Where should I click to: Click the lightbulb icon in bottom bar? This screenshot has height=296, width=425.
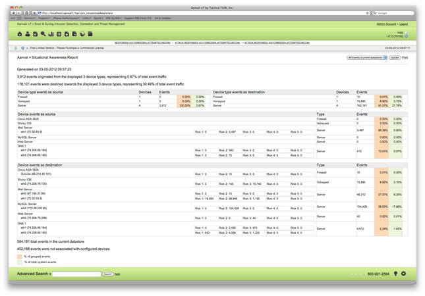click(x=395, y=274)
